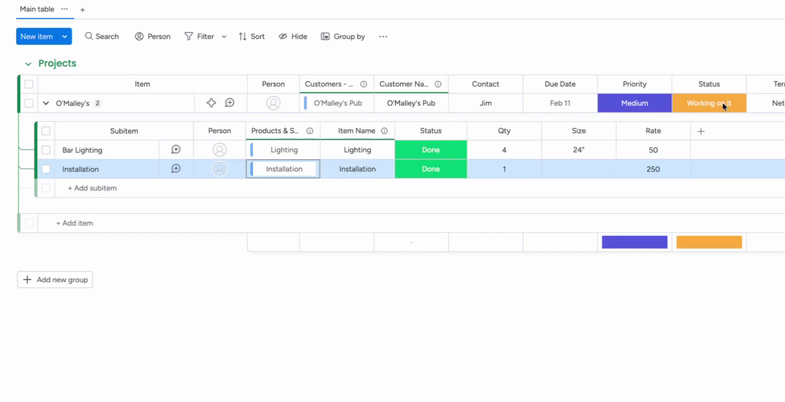Open the Hide columns tool
Image resolution: width=785 pixels, height=402 pixels.
point(283,36)
